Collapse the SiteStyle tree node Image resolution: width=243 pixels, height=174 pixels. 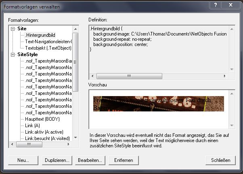13,55
